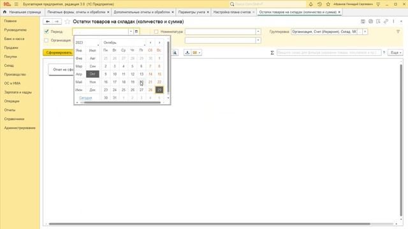This screenshot has width=408, height=229.
Task: Select Дек month in calendar
Action: click(x=92, y=90)
